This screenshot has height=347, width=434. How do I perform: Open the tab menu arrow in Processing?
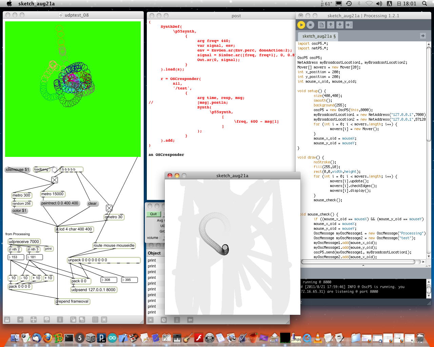point(422,36)
